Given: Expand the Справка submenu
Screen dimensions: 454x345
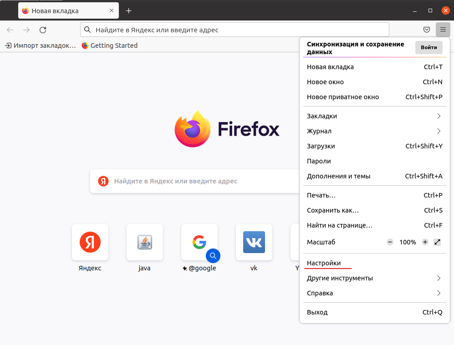Looking at the screenshot, I should pos(374,293).
